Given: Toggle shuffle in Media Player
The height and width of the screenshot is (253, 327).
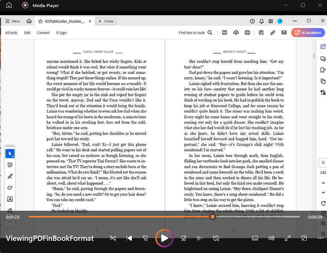Looking at the screenshot, I should click(x=113, y=238).
